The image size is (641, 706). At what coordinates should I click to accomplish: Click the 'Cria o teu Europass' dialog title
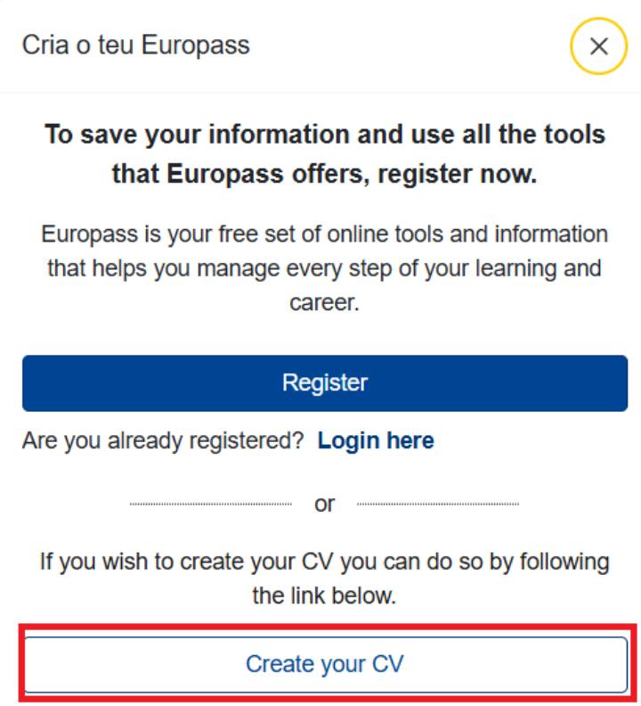coord(136,45)
